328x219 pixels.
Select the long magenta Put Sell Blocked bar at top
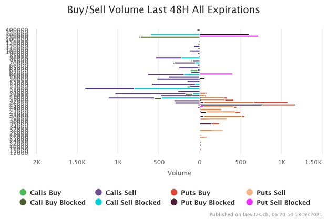(229, 36)
